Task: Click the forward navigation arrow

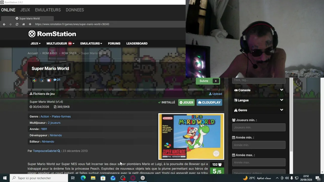Action: pyautogui.click(x=10, y=24)
